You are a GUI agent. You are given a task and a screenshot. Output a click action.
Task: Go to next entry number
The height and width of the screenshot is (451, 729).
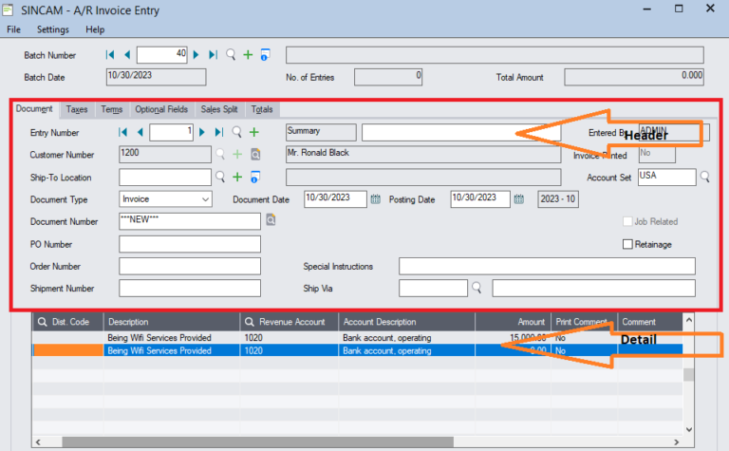coord(202,132)
